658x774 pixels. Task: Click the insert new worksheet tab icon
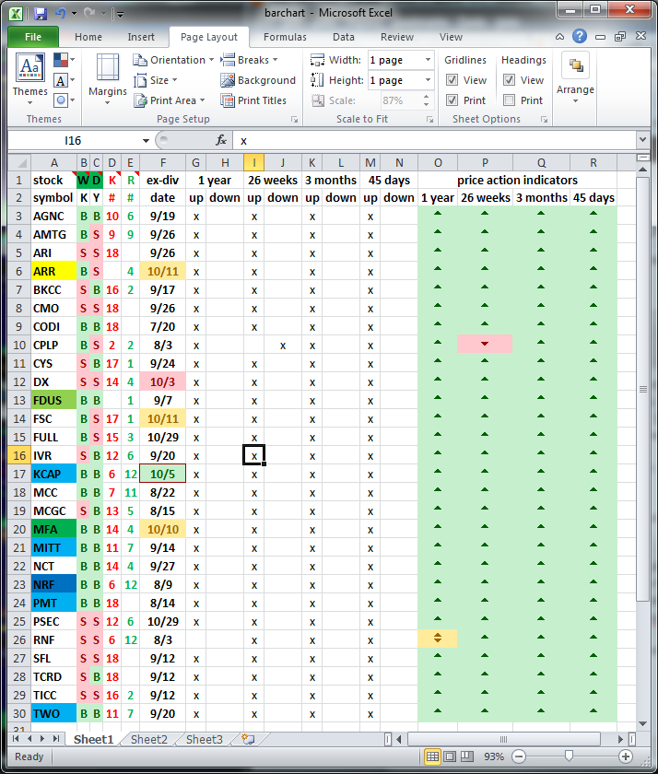(x=247, y=739)
